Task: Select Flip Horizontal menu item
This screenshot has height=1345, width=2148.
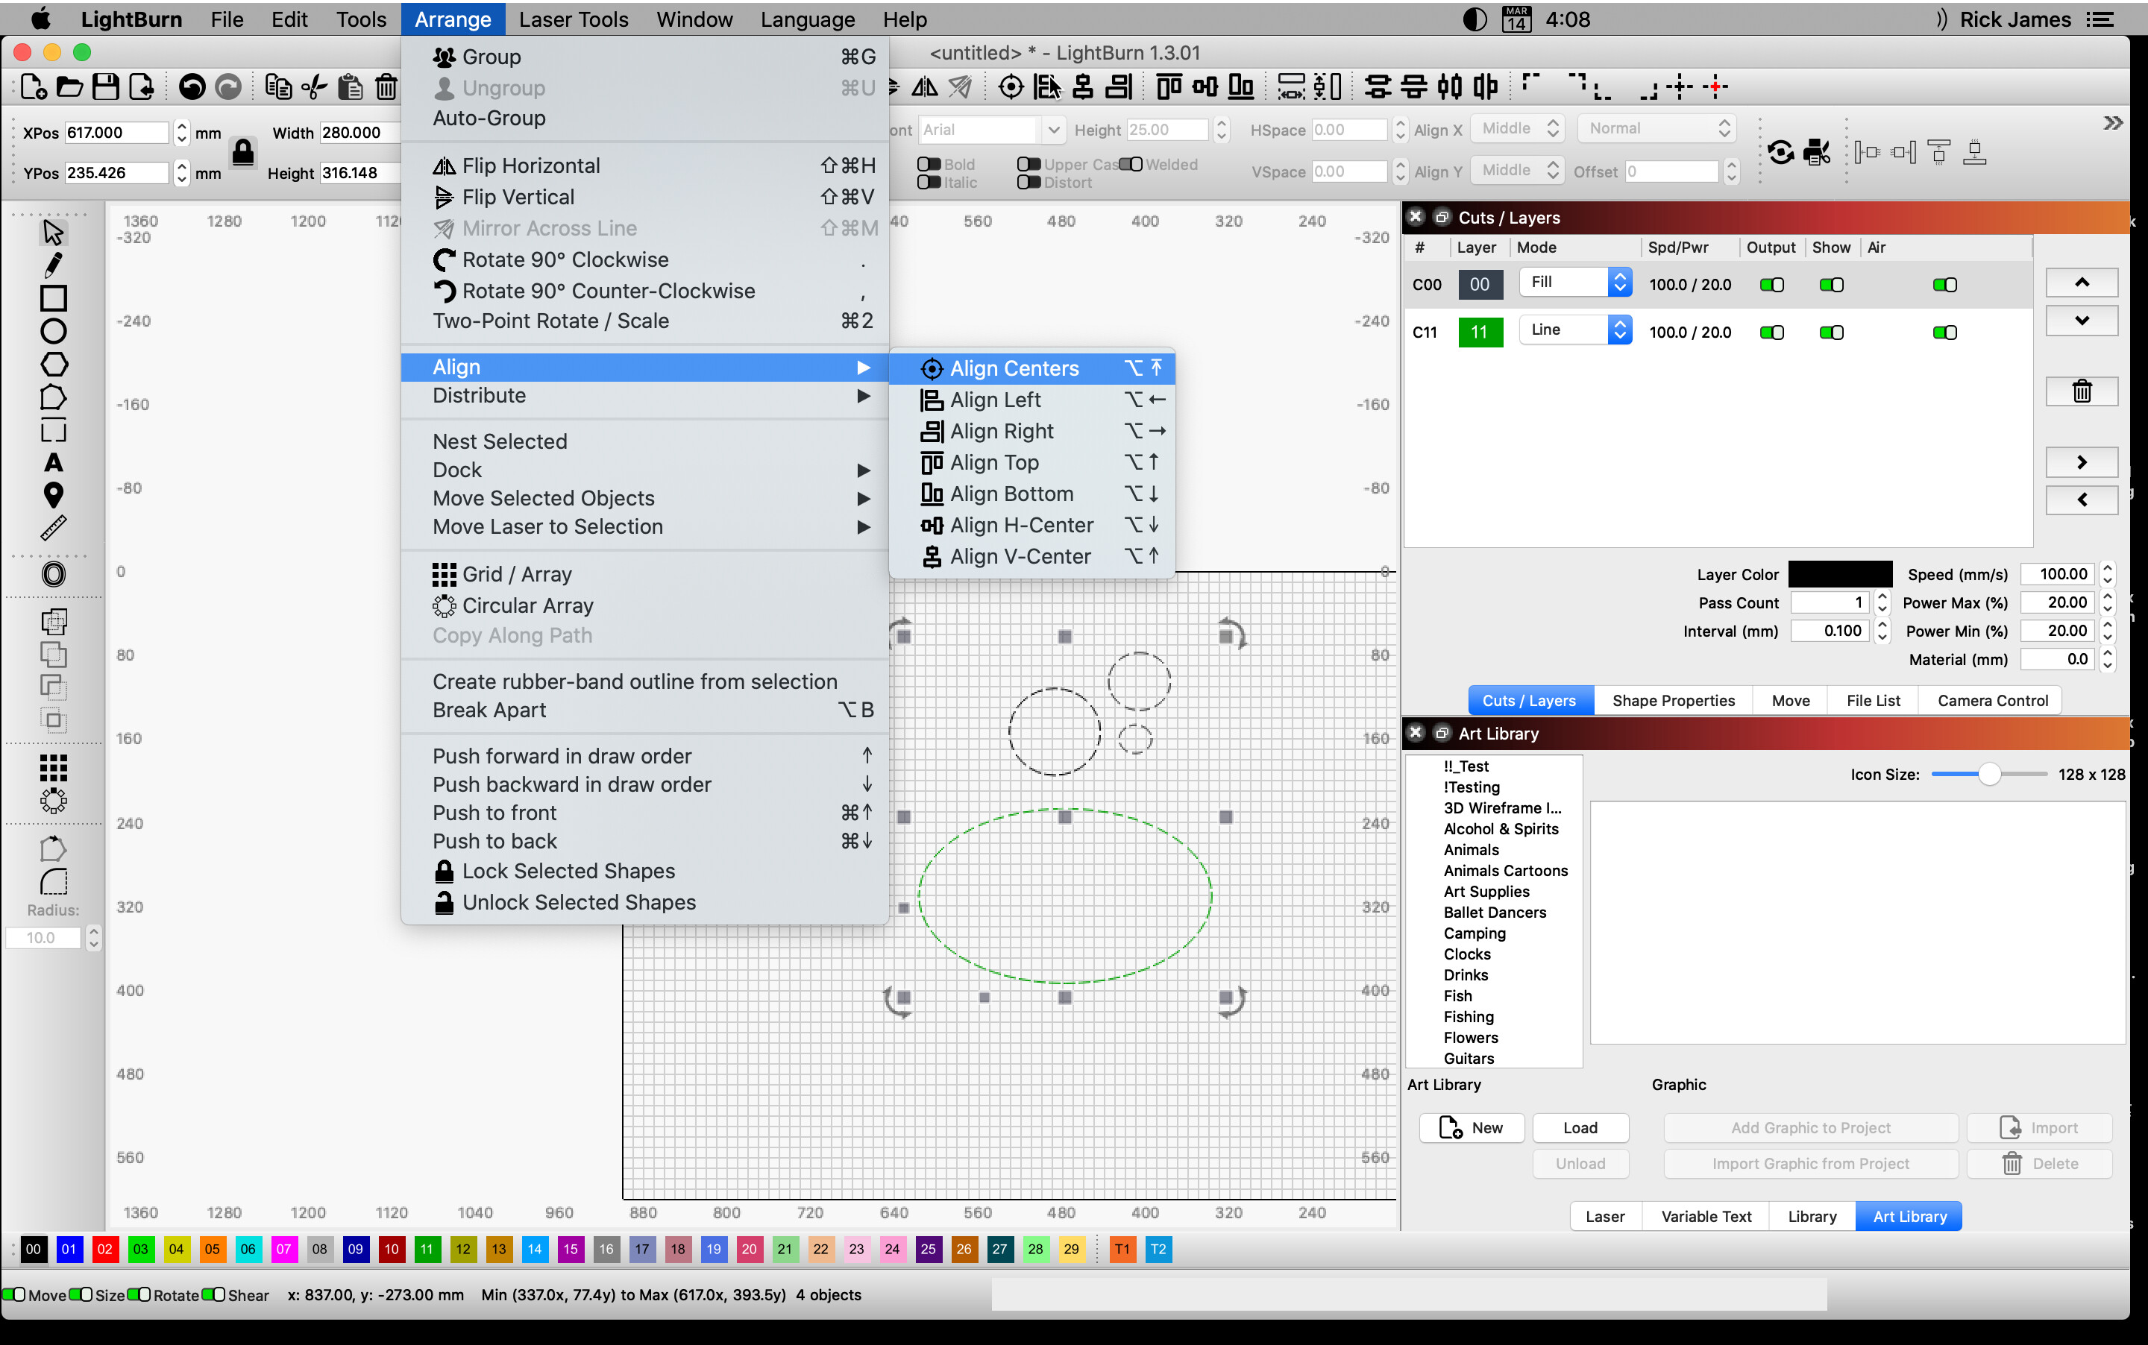Action: [645, 166]
